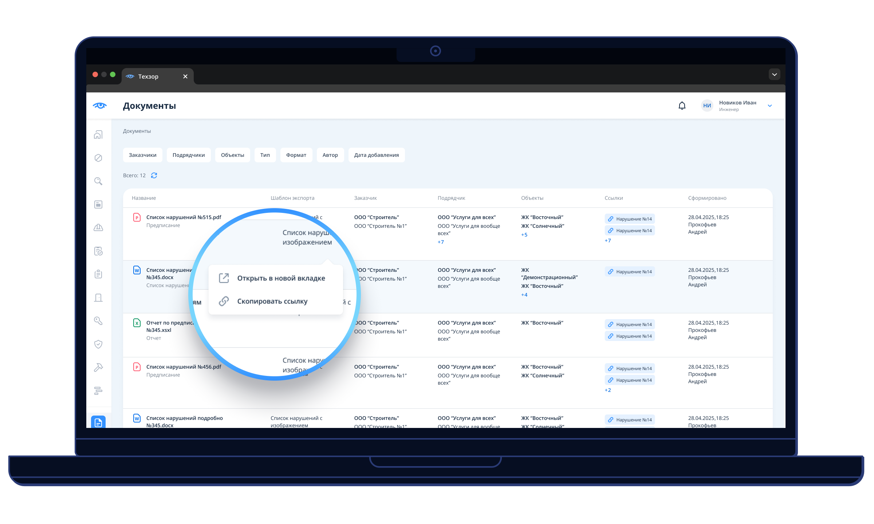
Task: Click Всего: 12 counter text
Action: (134, 175)
